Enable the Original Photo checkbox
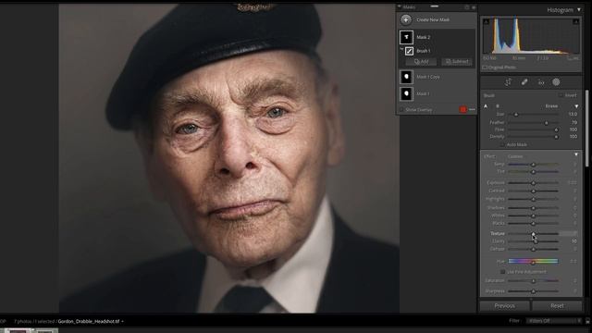This screenshot has width=592, height=333. pos(485,68)
